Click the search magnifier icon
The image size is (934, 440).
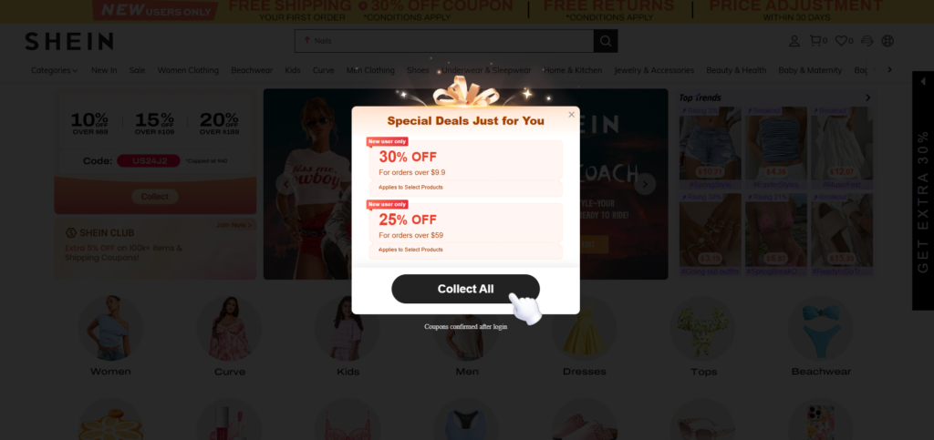click(606, 41)
